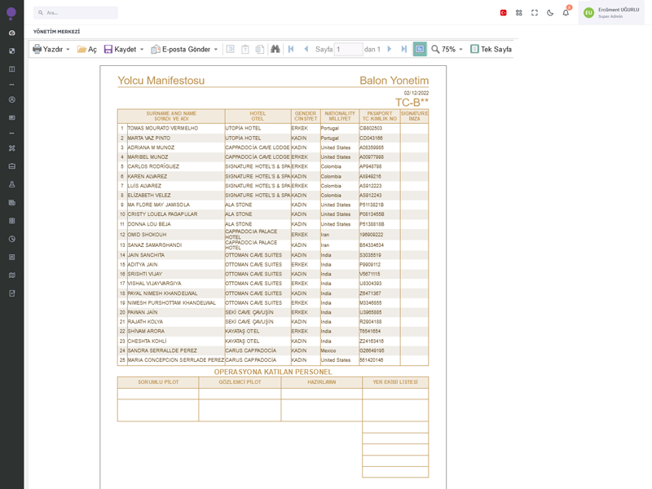Expand the Kaydet save dropdown
This screenshot has width=652, height=489.
coord(142,50)
